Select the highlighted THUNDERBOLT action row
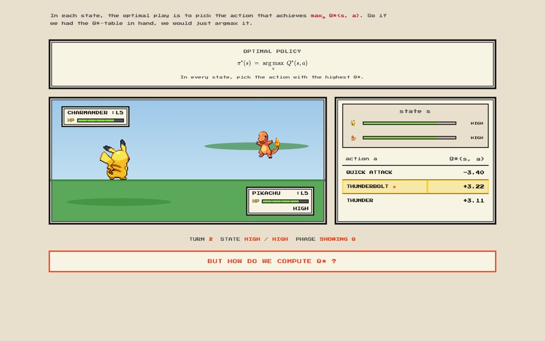 pyautogui.click(x=415, y=186)
